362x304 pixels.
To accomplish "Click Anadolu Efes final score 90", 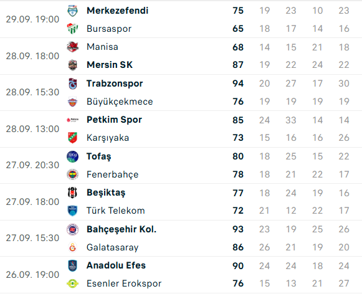I will 238,265.
